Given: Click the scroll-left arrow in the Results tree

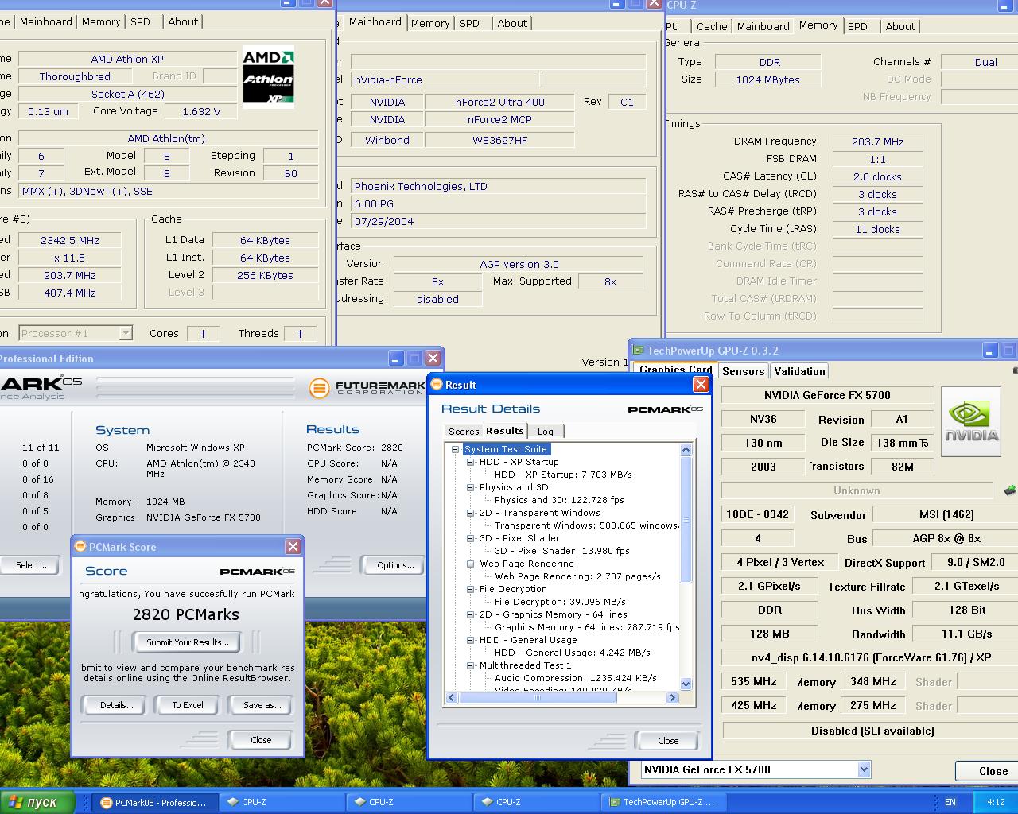Looking at the screenshot, I should pyautogui.click(x=453, y=697).
